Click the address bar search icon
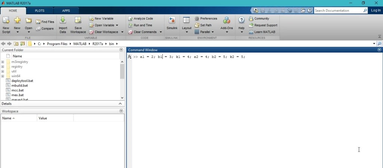The image size is (383, 168). (x=379, y=44)
